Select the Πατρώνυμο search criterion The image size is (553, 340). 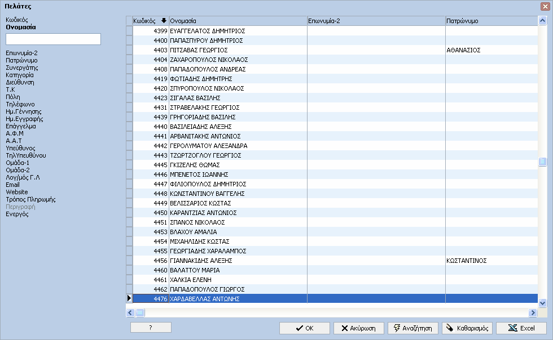(x=21, y=60)
